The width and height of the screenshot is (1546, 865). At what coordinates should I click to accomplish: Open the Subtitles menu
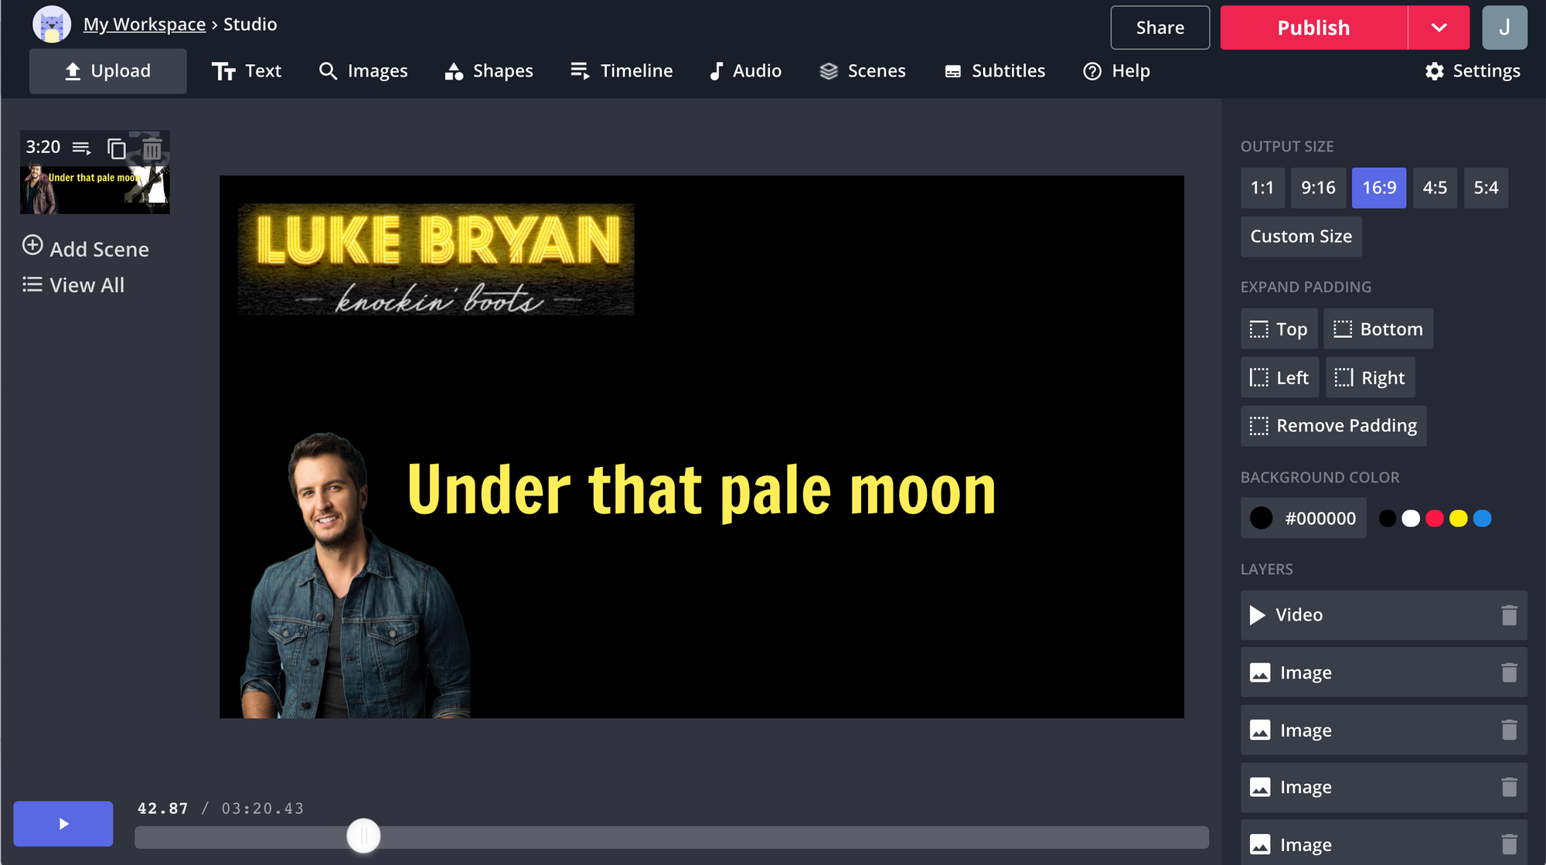coord(994,71)
